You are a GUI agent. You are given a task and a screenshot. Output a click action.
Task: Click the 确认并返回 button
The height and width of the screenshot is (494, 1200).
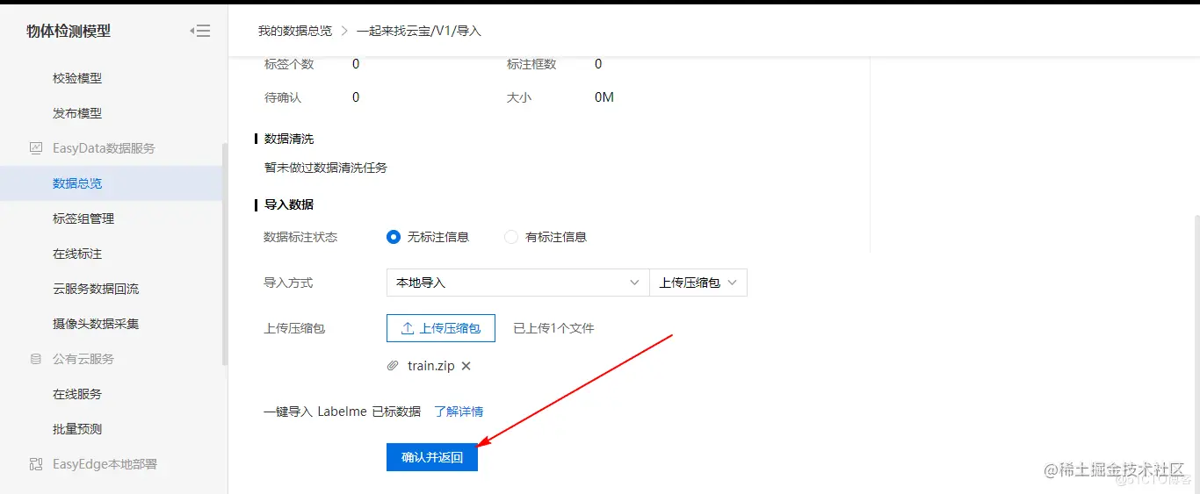pyautogui.click(x=432, y=457)
